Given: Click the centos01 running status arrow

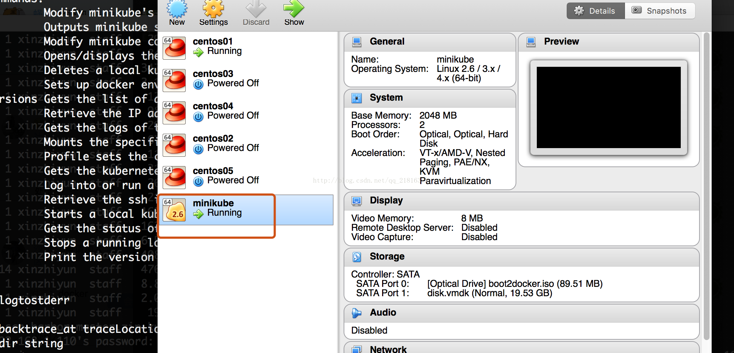Looking at the screenshot, I should (x=198, y=52).
